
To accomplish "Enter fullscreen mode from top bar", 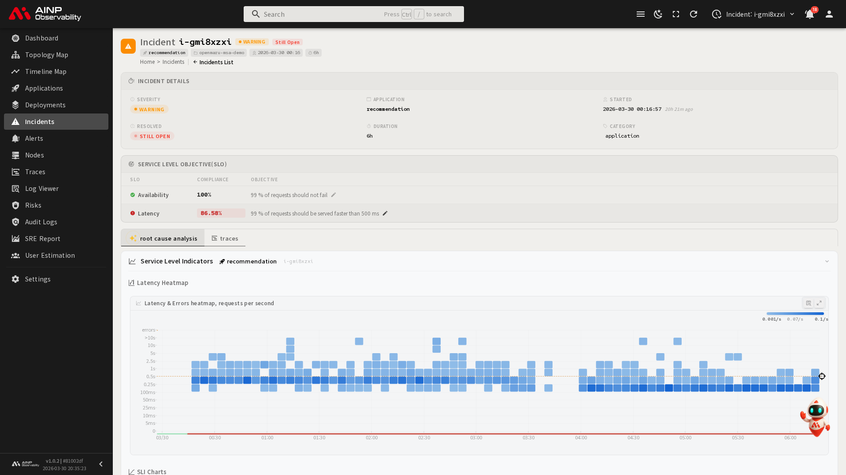I will tap(675, 14).
